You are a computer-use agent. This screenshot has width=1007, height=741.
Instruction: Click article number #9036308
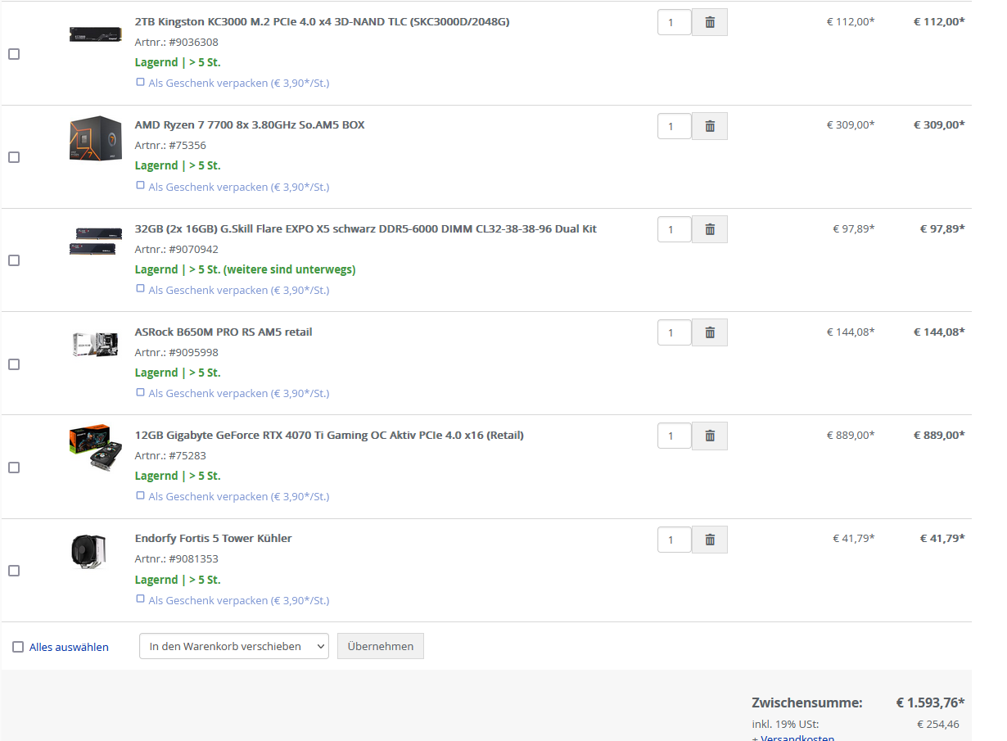[194, 43]
